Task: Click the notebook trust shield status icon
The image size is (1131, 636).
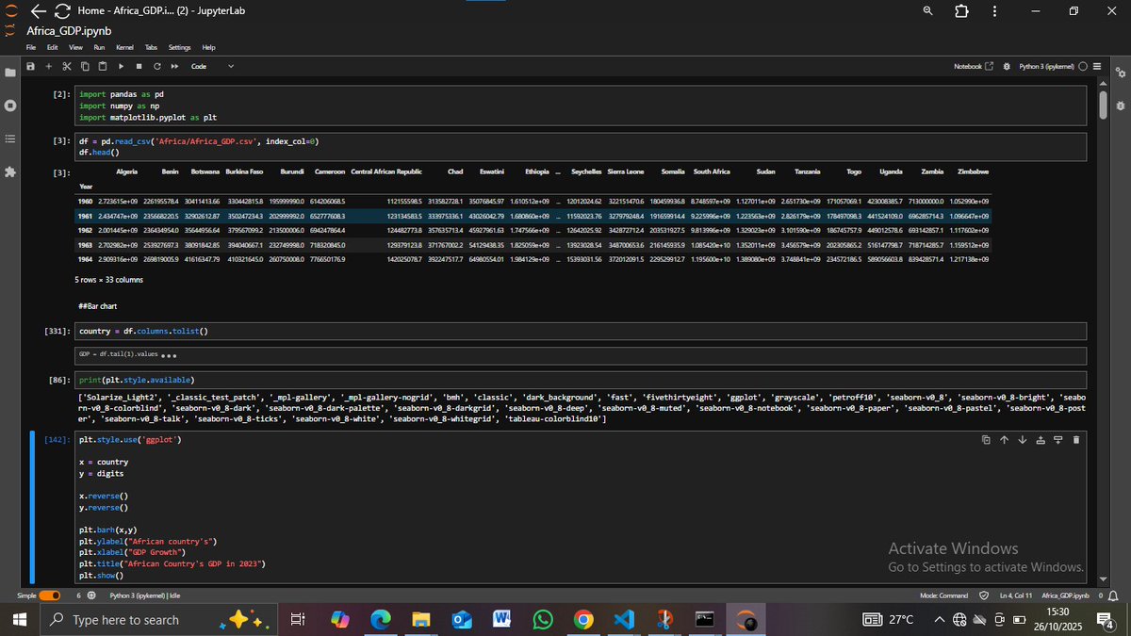Action: tap(984, 595)
